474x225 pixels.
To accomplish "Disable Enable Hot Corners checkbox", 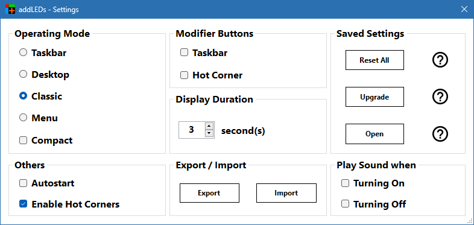I will coord(24,204).
